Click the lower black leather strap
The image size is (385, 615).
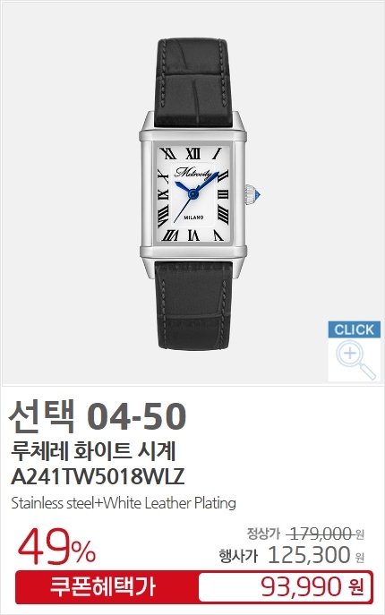(x=192, y=304)
